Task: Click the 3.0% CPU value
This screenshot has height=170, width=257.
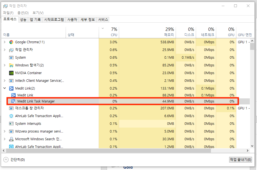Action: [113, 42]
